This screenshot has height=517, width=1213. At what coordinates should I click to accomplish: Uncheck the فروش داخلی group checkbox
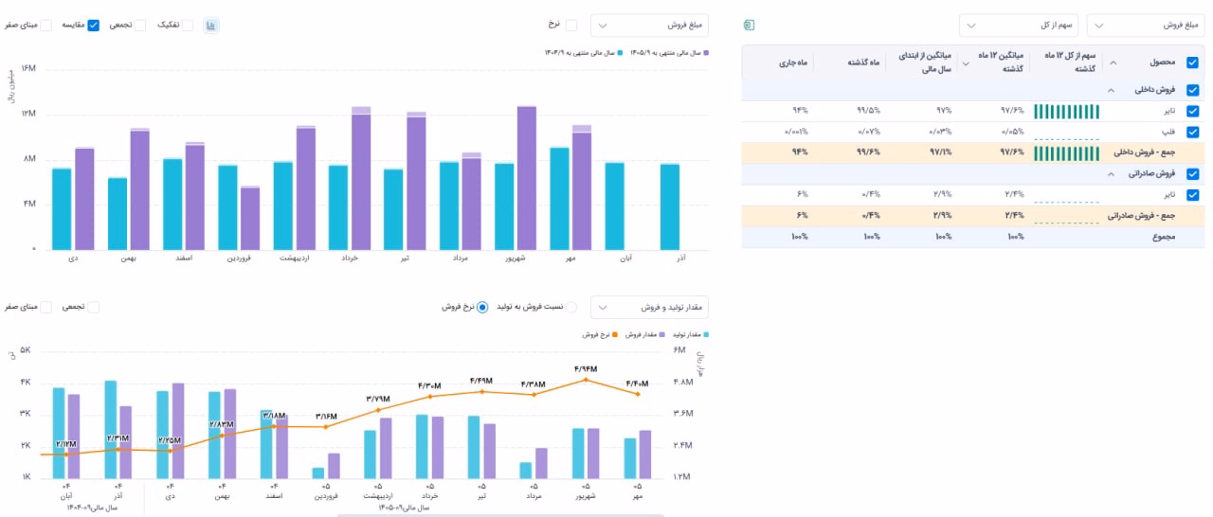1192,91
